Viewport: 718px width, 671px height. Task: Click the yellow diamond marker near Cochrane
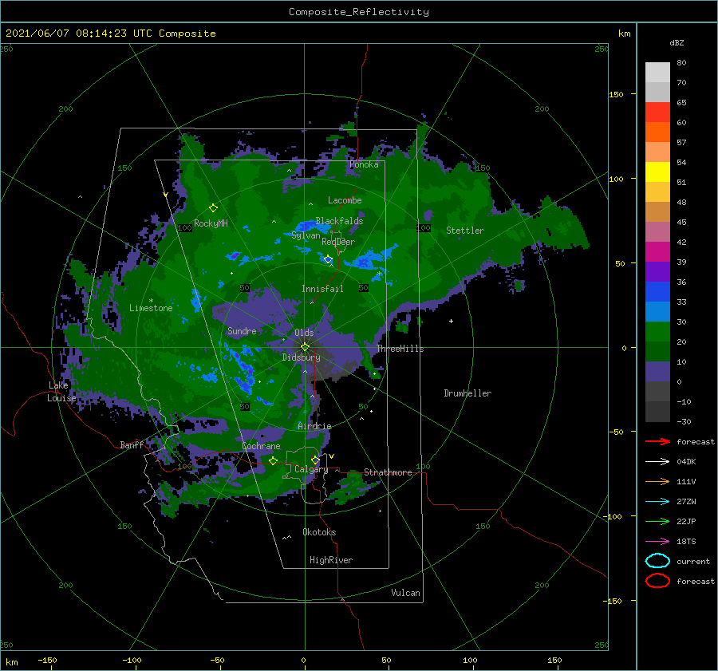(x=273, y=460)
